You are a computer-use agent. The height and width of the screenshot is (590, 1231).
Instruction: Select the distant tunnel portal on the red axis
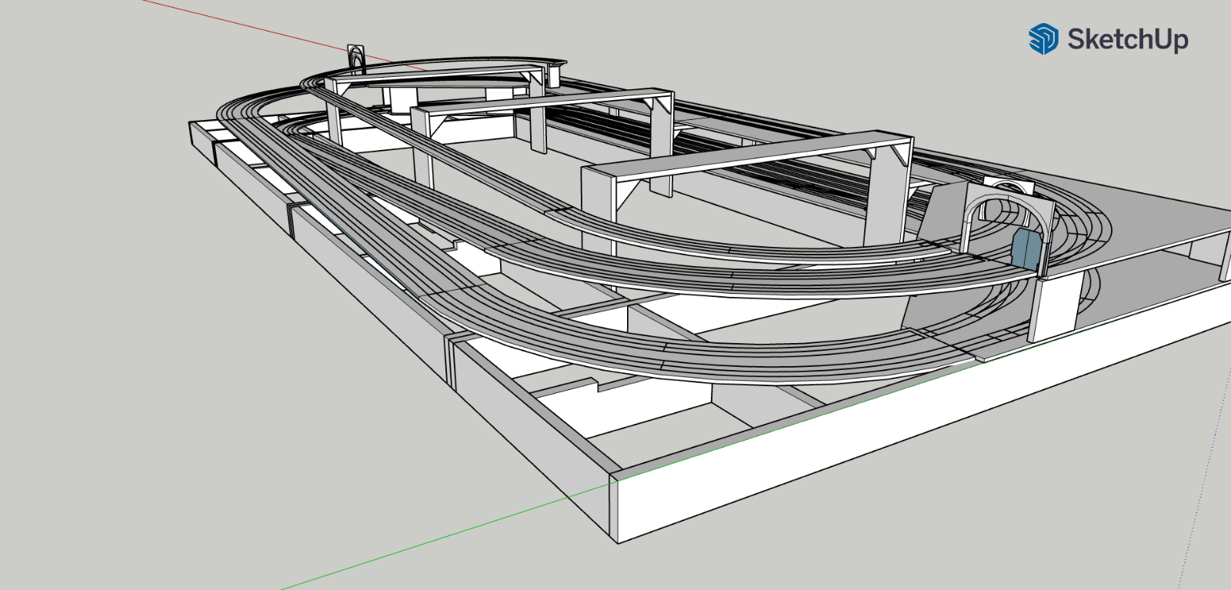pos(355,59)
